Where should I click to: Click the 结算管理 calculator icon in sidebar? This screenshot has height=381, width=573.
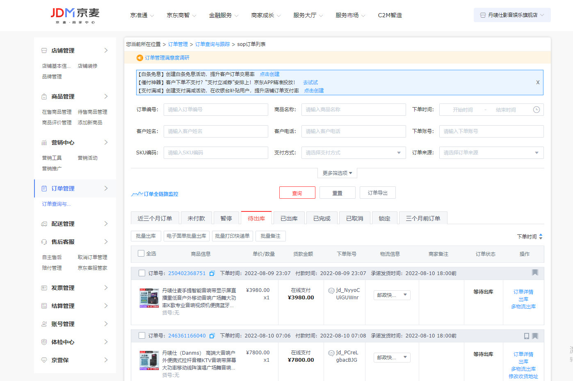click(44, 306)
